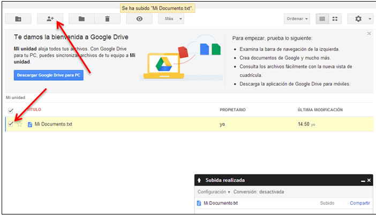Click the Mi Documento.txt file icon in list
376x215 pixels.
click(30, 125)
